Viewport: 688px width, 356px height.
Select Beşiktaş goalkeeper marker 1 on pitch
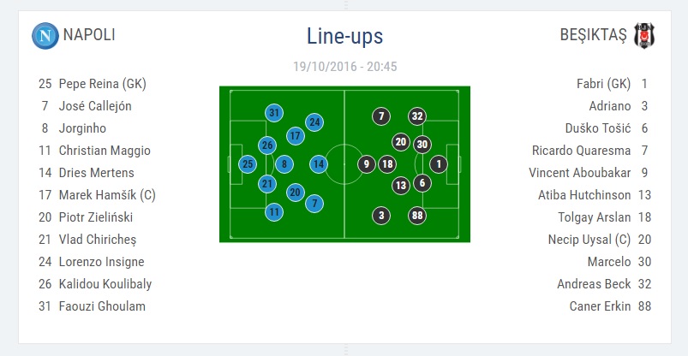439,164
